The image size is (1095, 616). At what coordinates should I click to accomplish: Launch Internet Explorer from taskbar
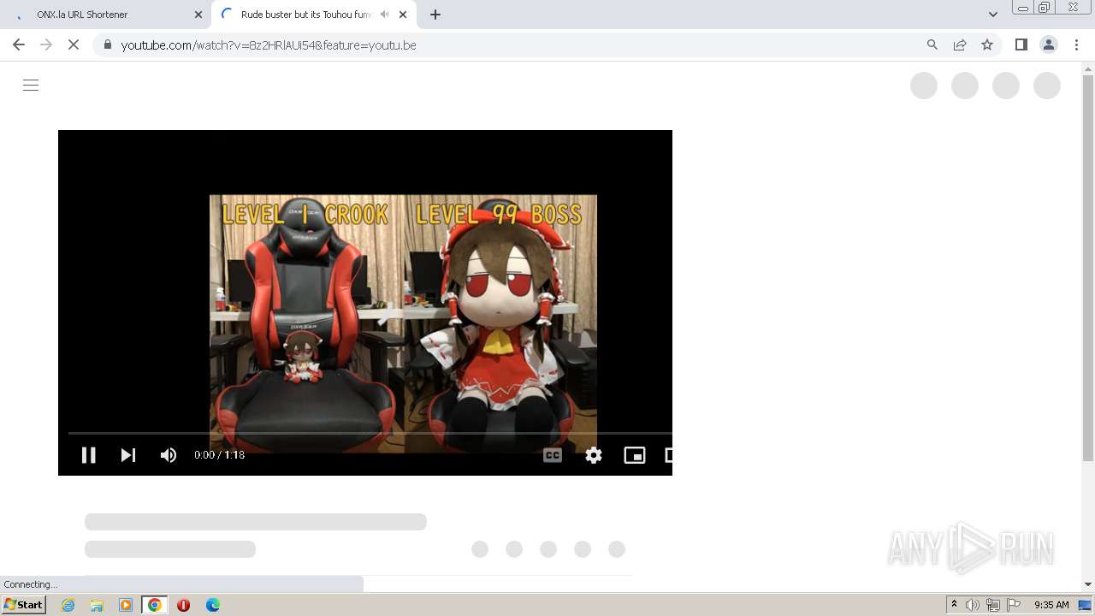[x=68, y=605]
